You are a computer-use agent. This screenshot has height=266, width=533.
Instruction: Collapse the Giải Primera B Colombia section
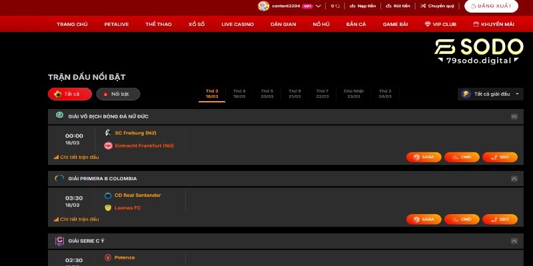514,179
